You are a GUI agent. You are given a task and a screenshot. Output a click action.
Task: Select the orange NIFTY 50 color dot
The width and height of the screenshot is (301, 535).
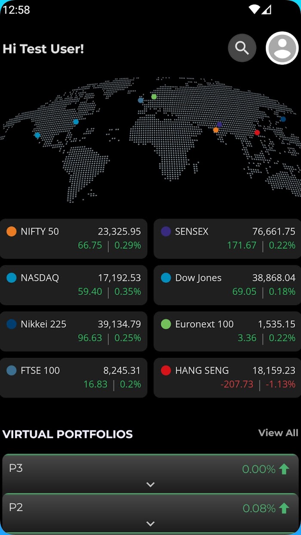click(12, 231)
